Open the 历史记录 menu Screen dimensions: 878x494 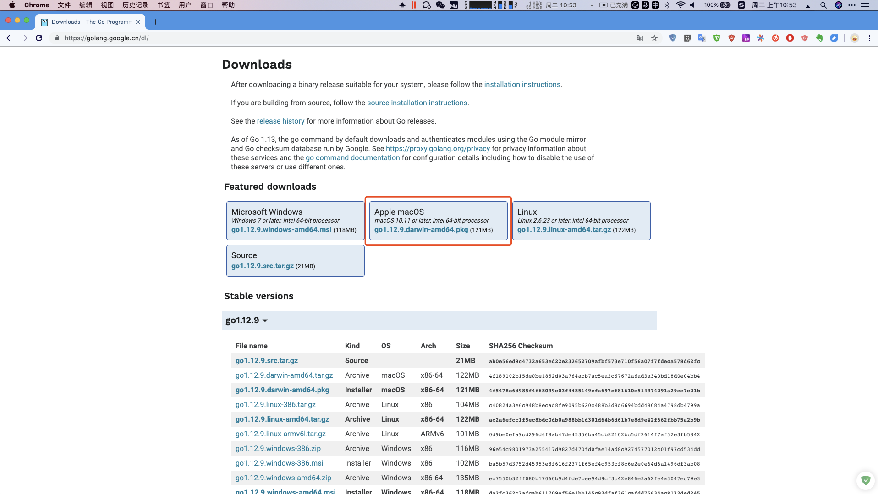(135, 5)
